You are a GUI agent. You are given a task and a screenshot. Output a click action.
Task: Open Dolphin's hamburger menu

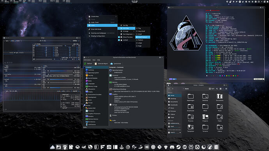226,89
